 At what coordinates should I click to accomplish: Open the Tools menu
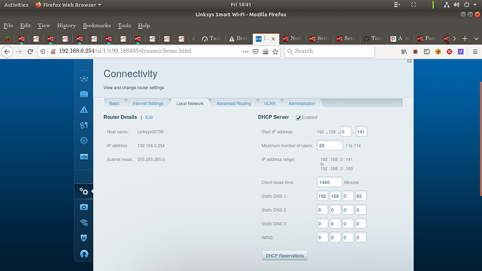pos(124,26)
